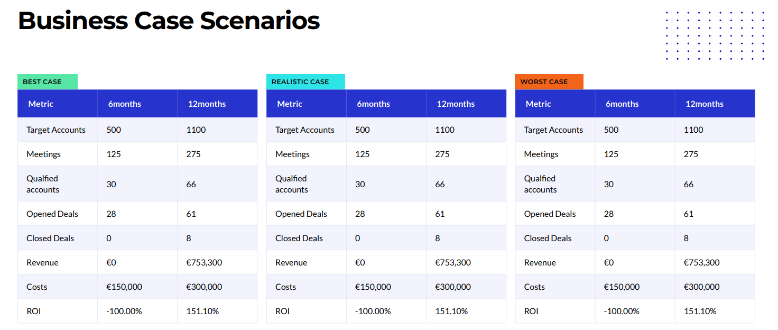Click the 'Business Case Scenarios' slide title

[x=169, y=21]
